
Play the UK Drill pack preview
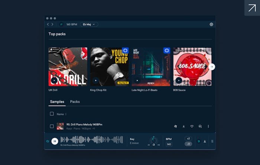pyautogui.click(x=54, y=80)
